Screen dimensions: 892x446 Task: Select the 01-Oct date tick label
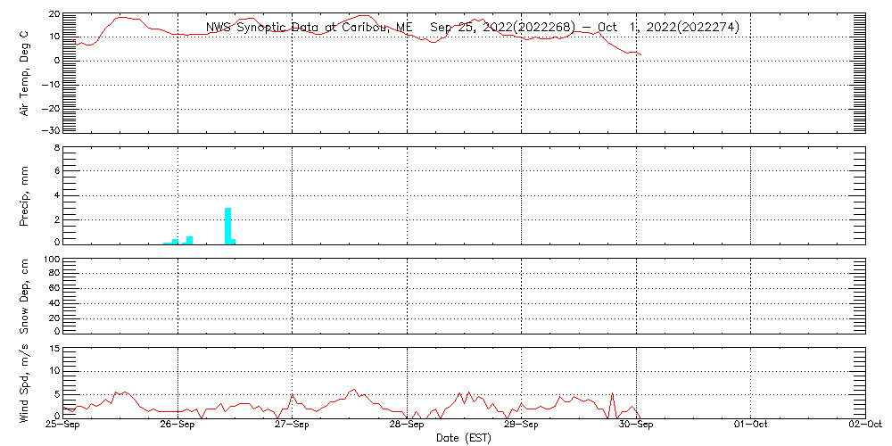click(750, 424)
